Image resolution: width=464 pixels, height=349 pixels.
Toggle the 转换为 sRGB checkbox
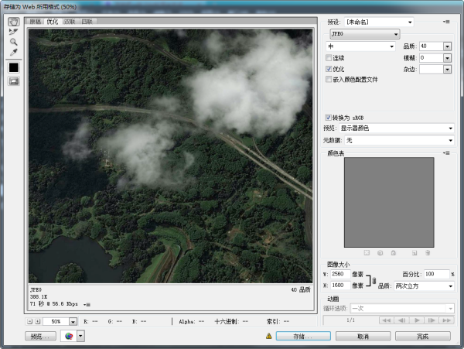[x=329, y=118]
